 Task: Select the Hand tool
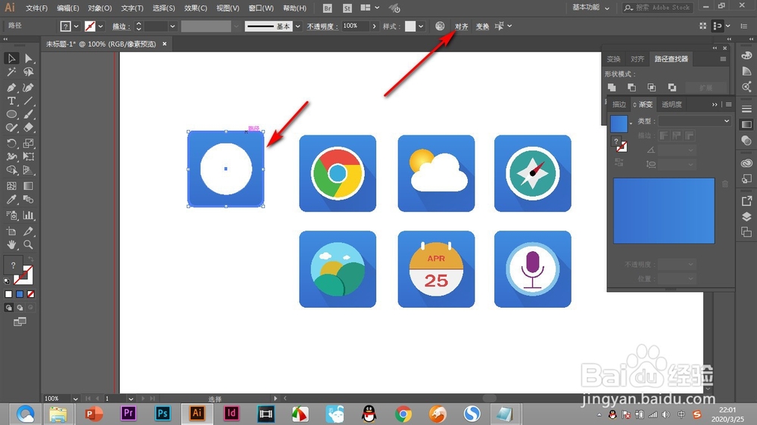pyautogui.click(x=11, y=244)
